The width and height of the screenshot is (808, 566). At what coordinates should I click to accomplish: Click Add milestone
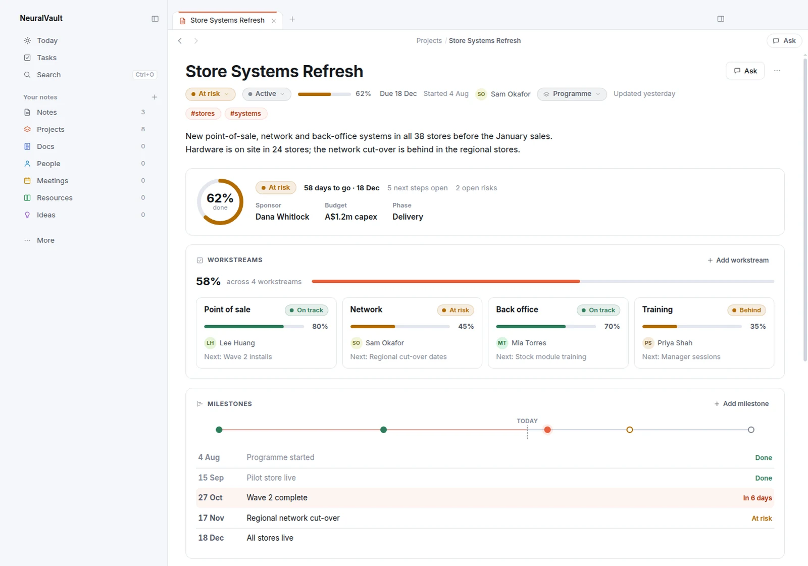[741, 403]
